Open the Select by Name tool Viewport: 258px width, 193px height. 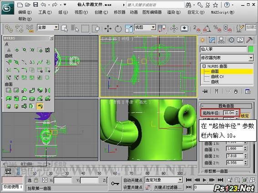click(x=75, y=29)
